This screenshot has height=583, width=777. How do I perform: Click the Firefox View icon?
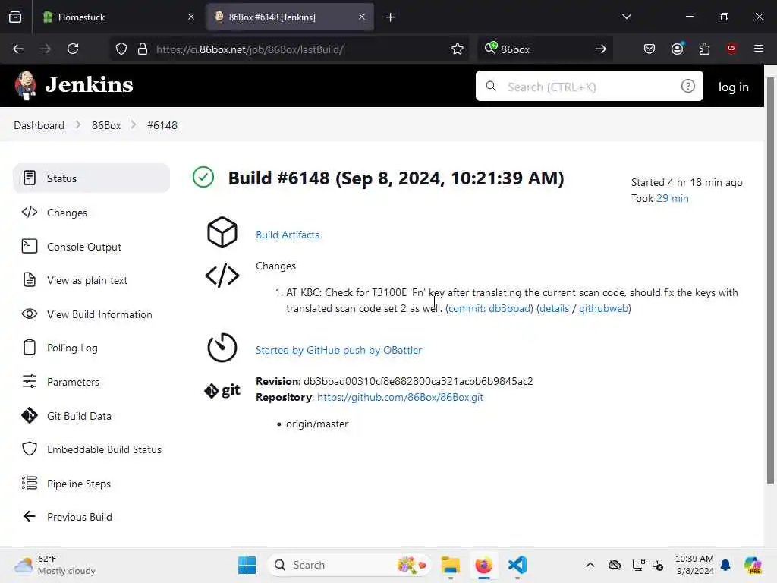(x=15, y=17)
